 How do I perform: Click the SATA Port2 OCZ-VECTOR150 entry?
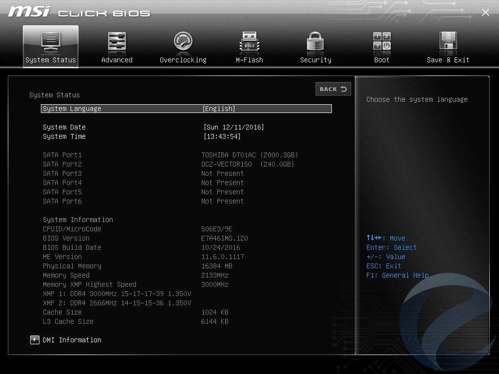[248, 164]
